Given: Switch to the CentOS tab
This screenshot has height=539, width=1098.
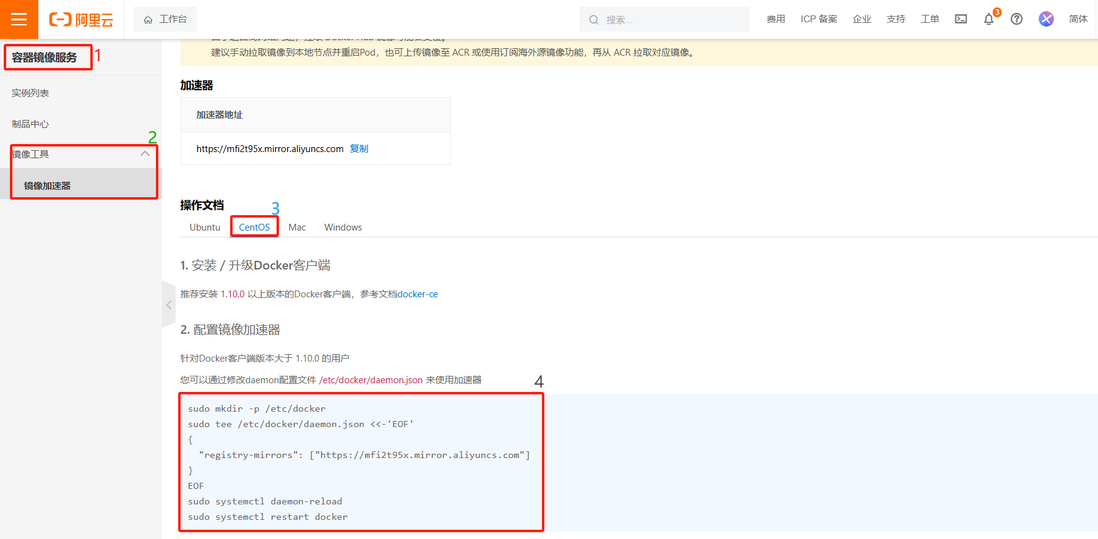Looking at the screenshot, I should (254, 227).
